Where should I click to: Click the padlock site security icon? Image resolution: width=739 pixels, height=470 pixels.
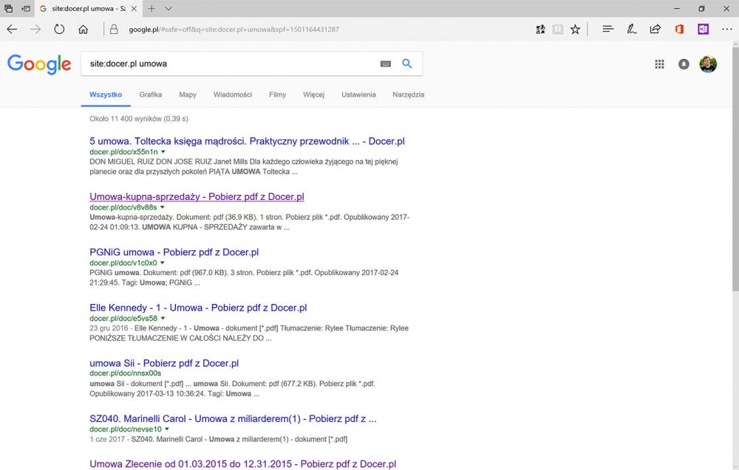(114, 30)
